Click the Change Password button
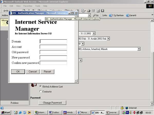The height and width of the screenshot is (115, 154). point(52,103)
